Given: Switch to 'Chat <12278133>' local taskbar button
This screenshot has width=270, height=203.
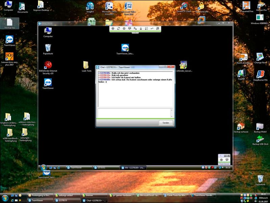Looking at the screenshot, I should coord(94,200).
